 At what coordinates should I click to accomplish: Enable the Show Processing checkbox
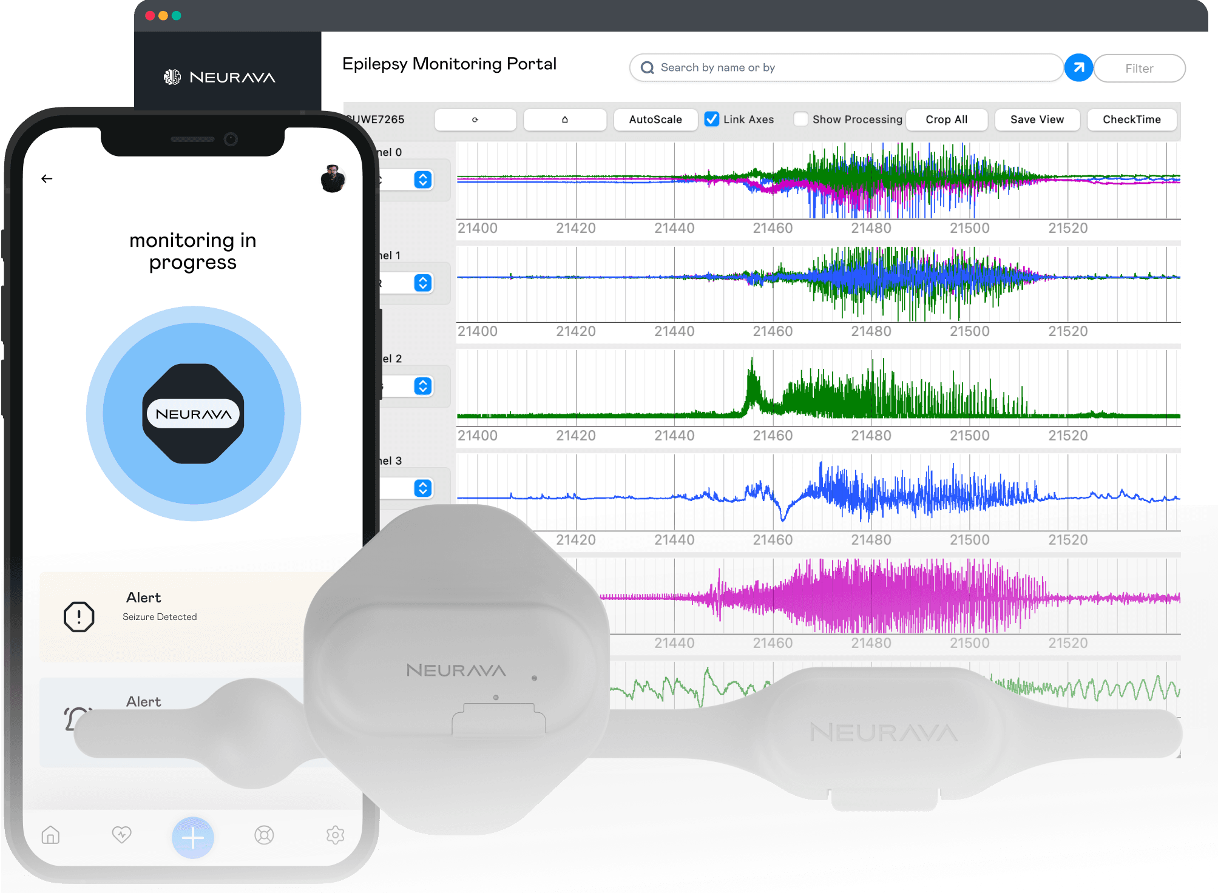click(801, 120)
